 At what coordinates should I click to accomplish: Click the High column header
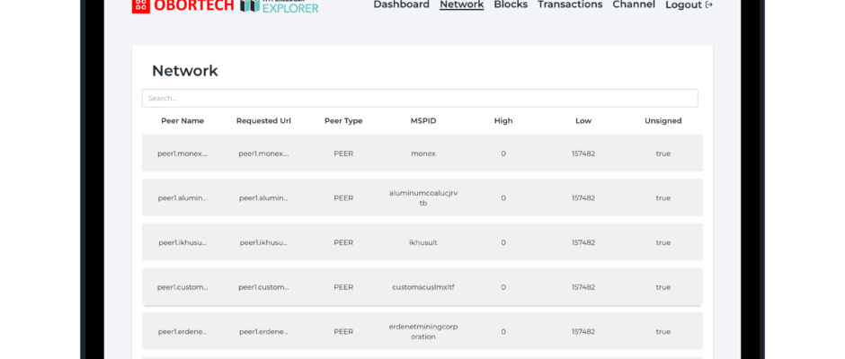(503, 120)
